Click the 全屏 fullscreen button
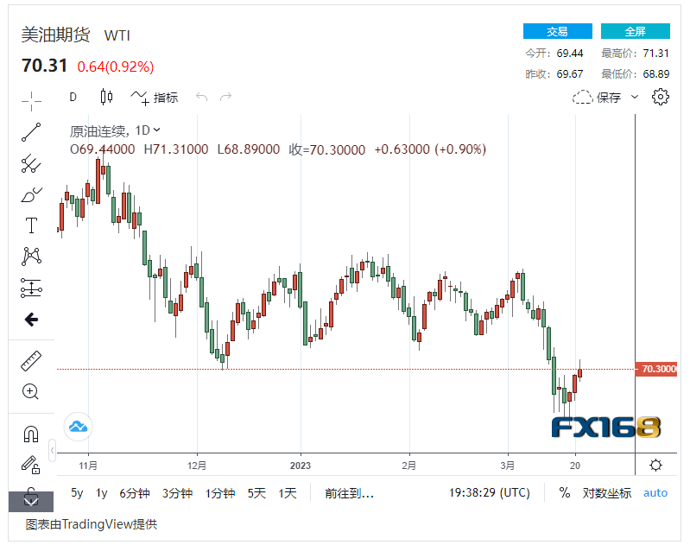Viewport: 690px width, 545px height. click(x=636, y=32)
